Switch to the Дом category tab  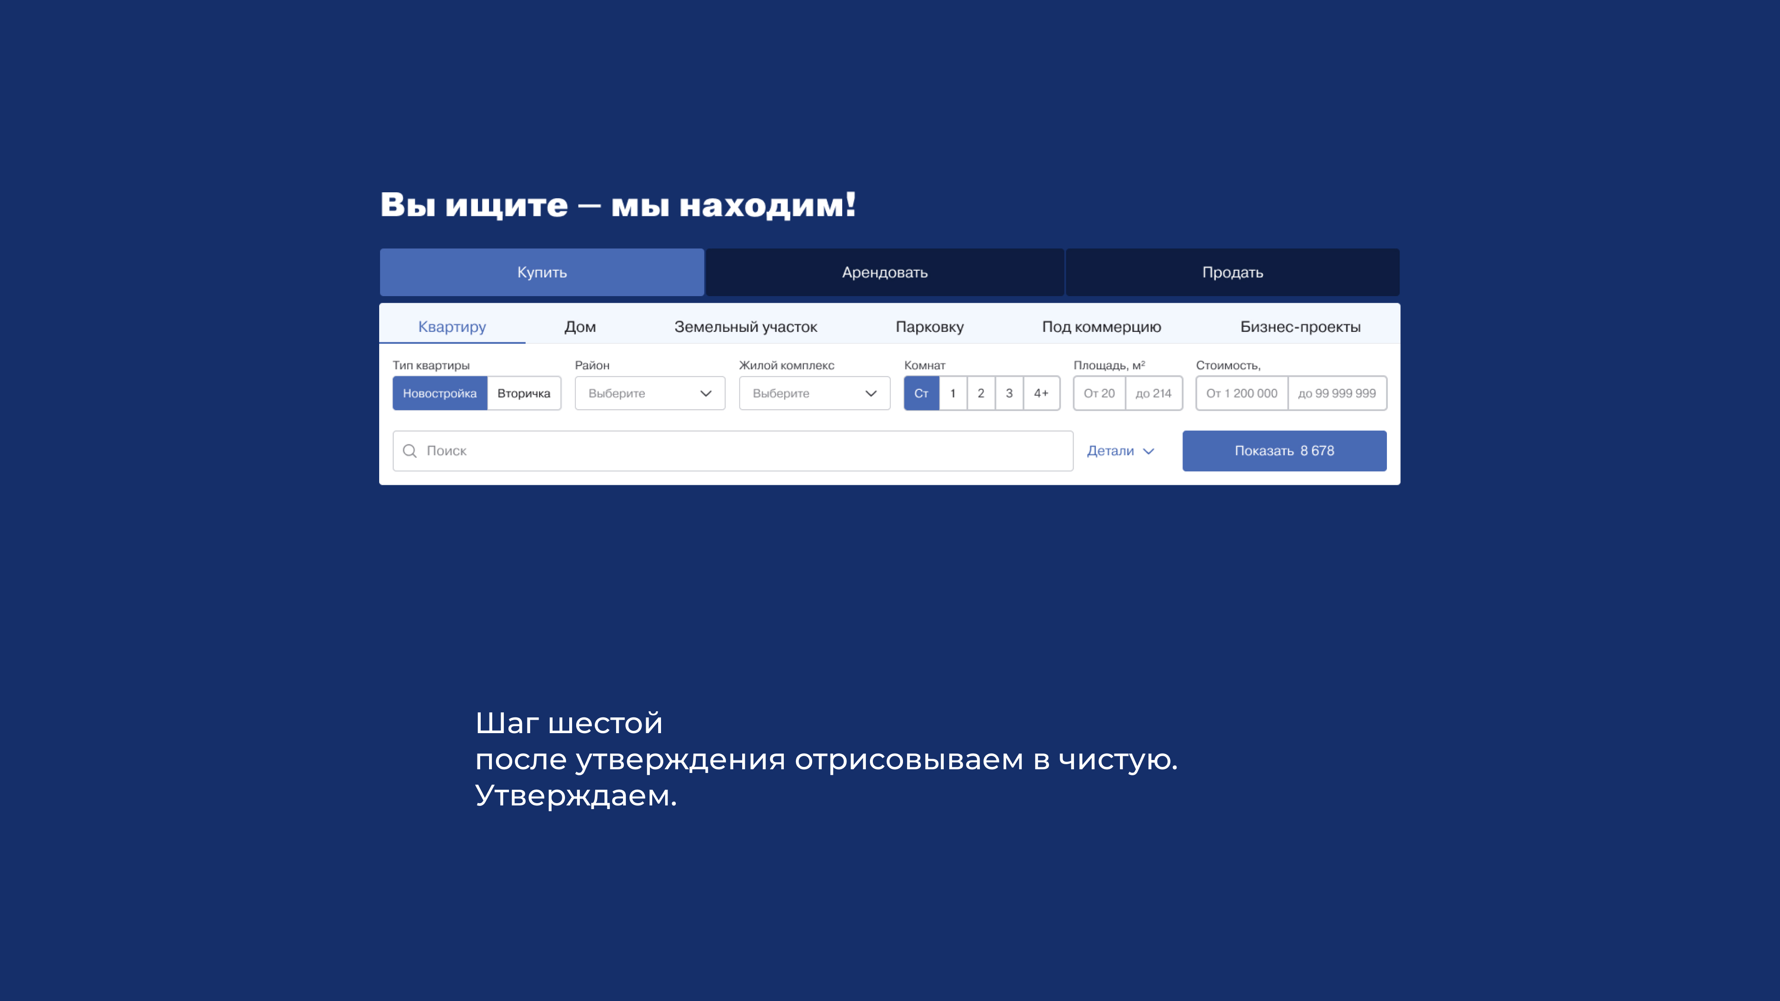[580, 327]
